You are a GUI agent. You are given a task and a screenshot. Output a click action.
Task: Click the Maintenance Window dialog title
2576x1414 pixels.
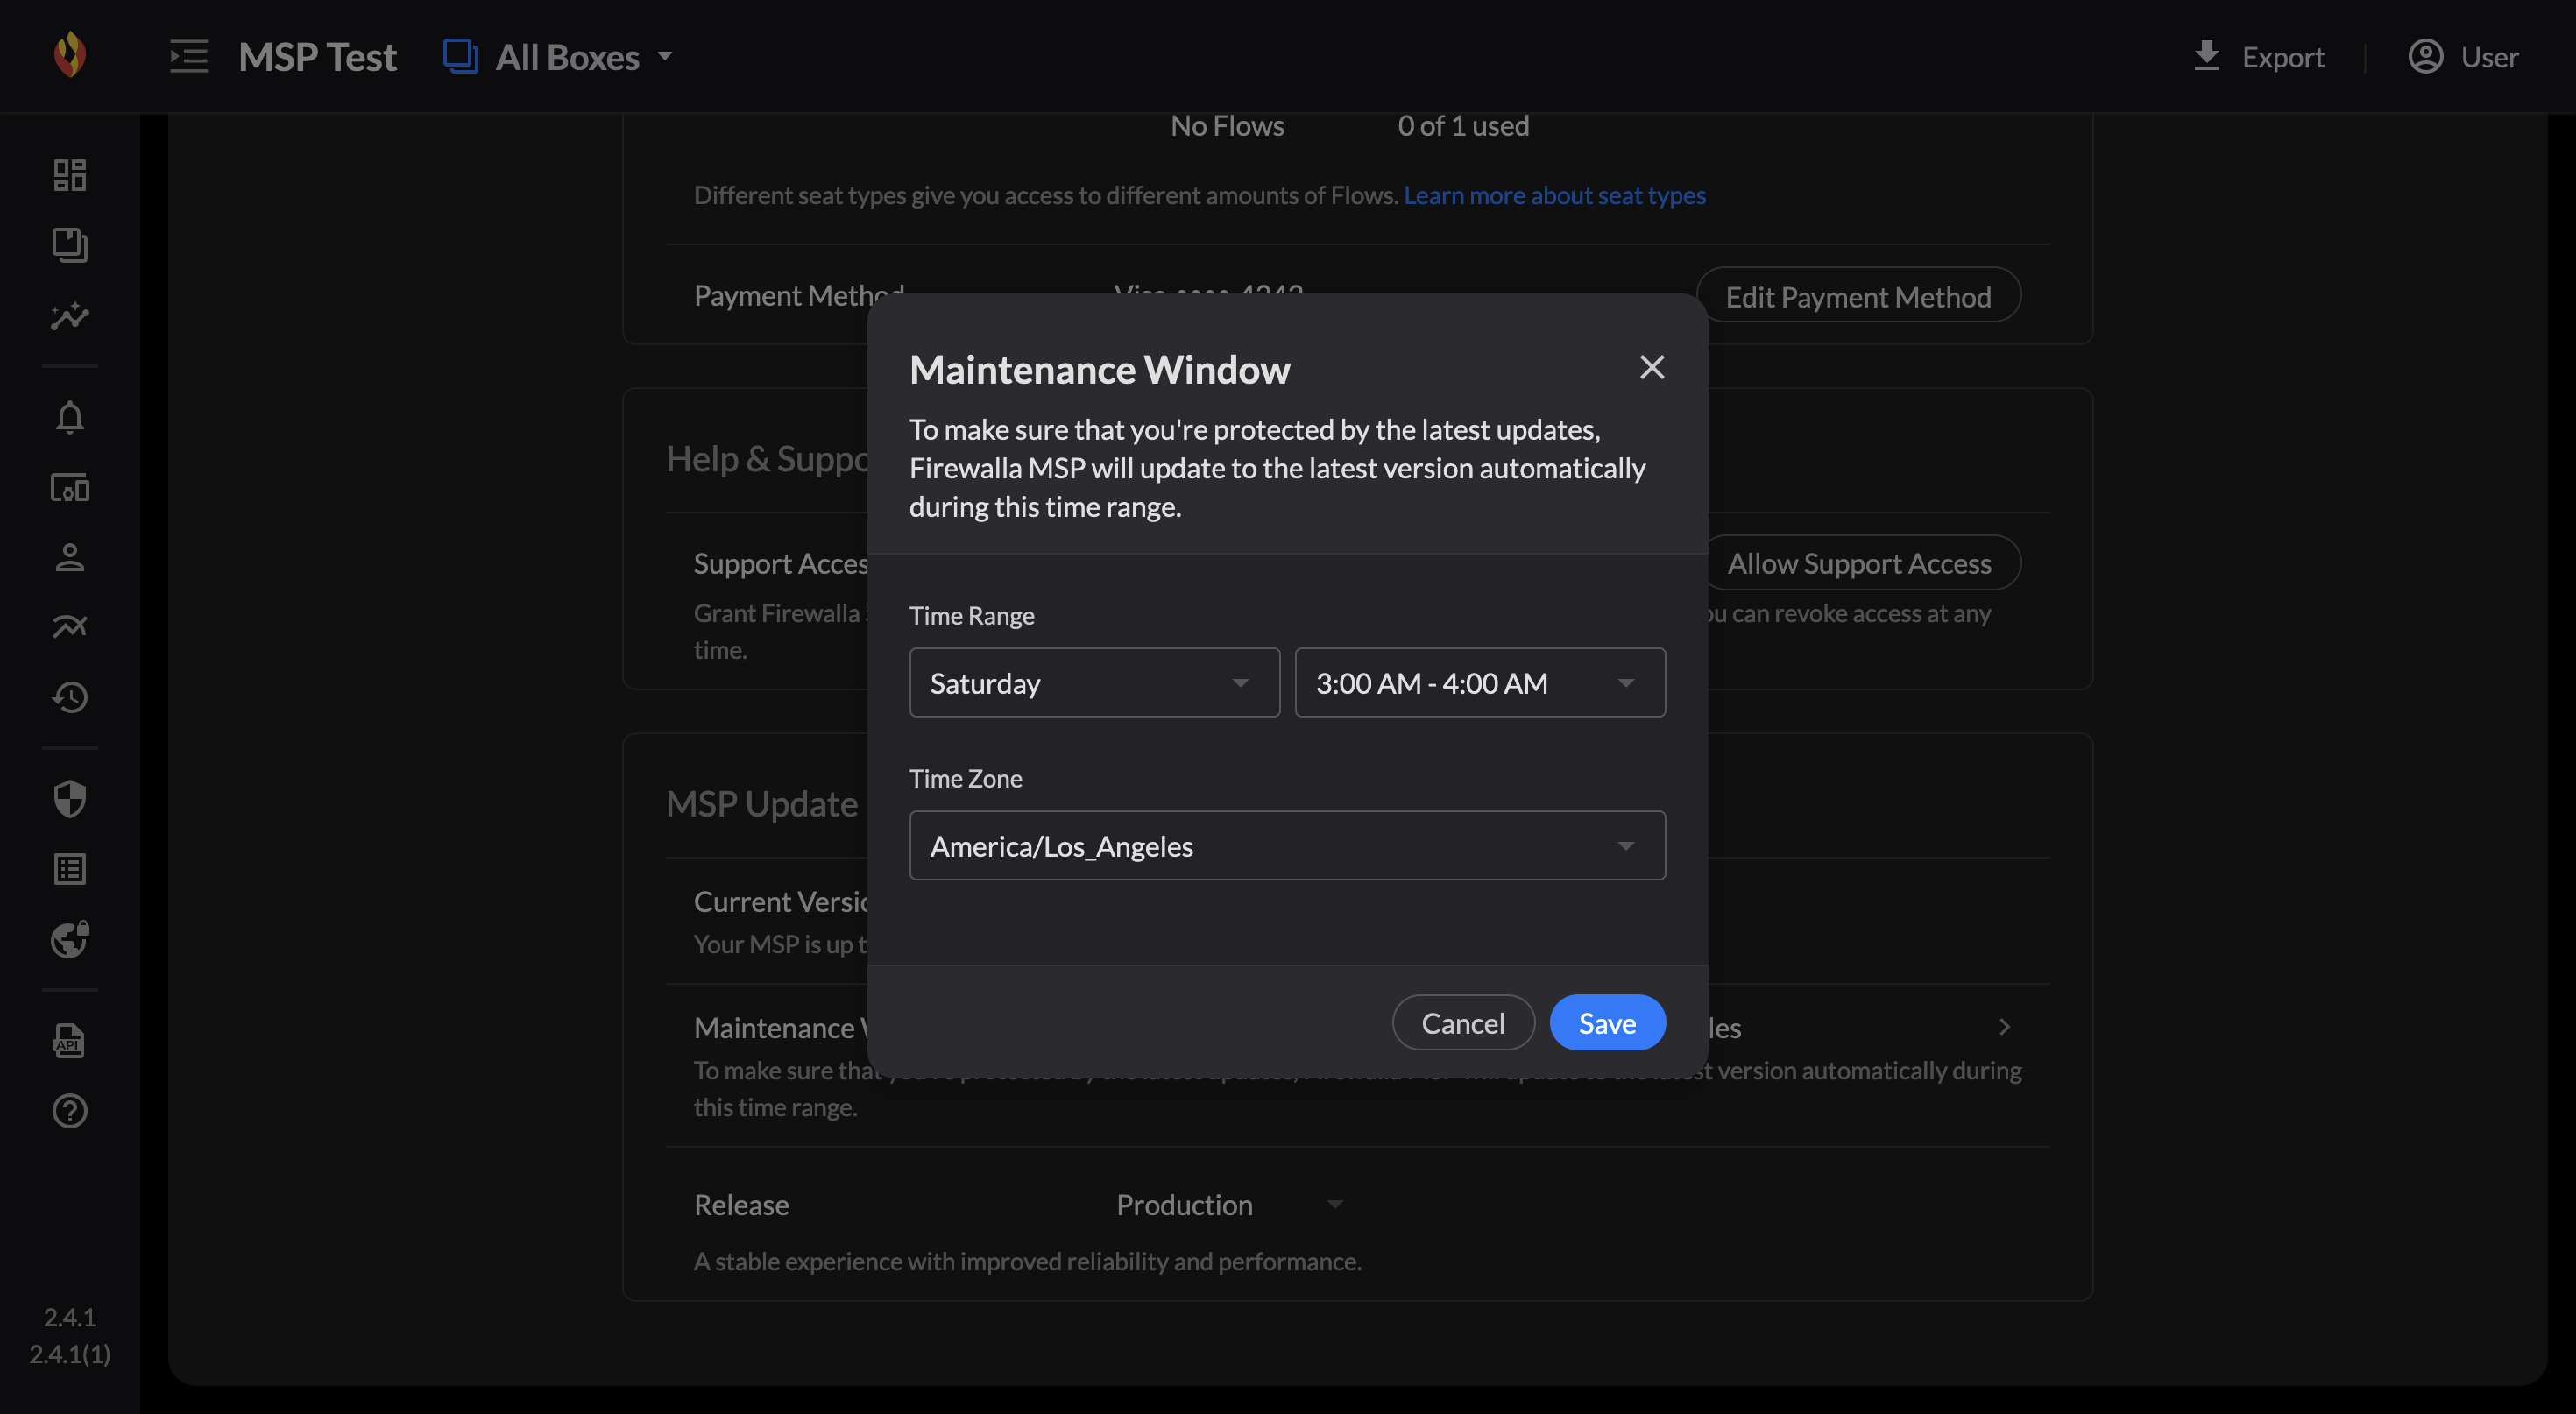coord(1099,370)
